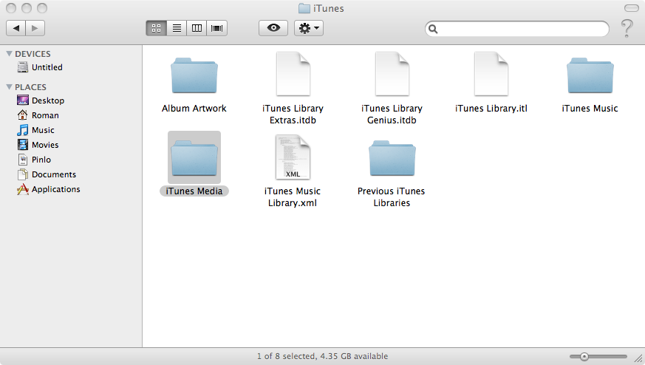The image size is (645, 365).
Task: Click the toolbar toggle pill button
Action: (632, 8)
